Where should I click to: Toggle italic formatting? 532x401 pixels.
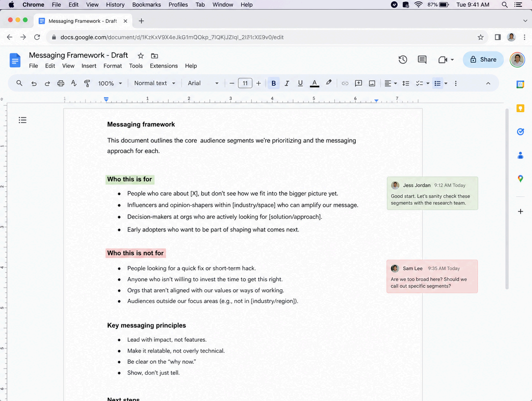coord(286,83)
